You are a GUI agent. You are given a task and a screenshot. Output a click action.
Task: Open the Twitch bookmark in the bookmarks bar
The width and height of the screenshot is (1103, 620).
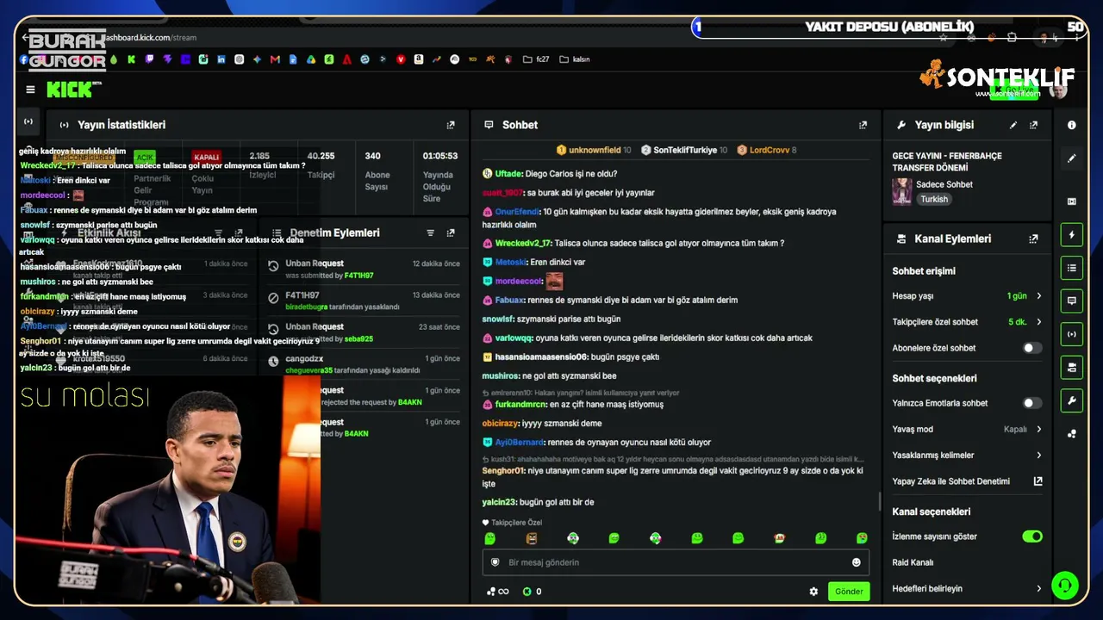coord(149,59)
